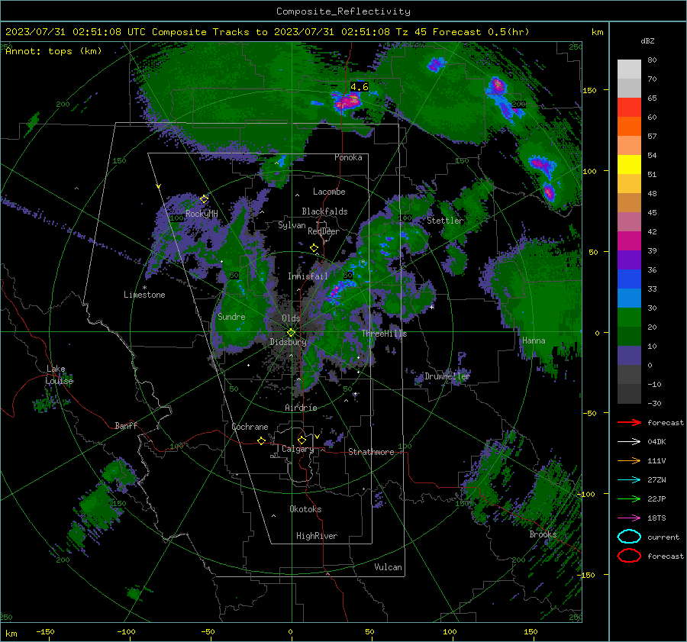This screenshot has height=642, width=687.
Task: Click the dBZ legend heading
Action: (x=647, y=40)
